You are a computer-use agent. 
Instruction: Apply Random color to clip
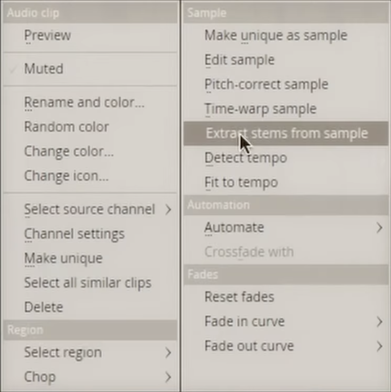pyautogui.click(x=67, y=127)
